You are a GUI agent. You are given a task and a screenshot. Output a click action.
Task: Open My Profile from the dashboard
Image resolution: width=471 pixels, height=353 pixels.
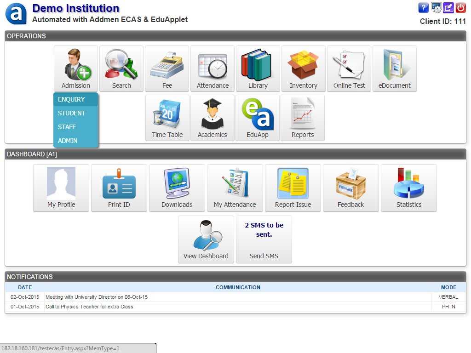click(61, 188)
